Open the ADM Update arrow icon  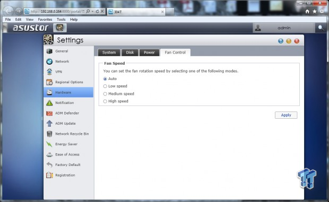[49, 124]
